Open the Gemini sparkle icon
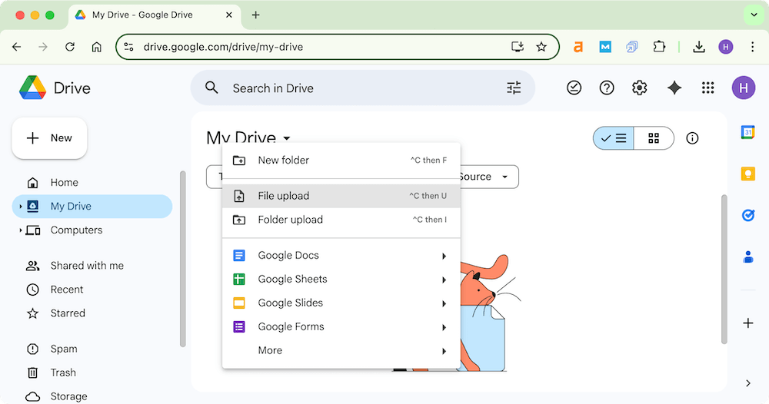The width and height of the screenshot is (769, 404). [674, 88]
